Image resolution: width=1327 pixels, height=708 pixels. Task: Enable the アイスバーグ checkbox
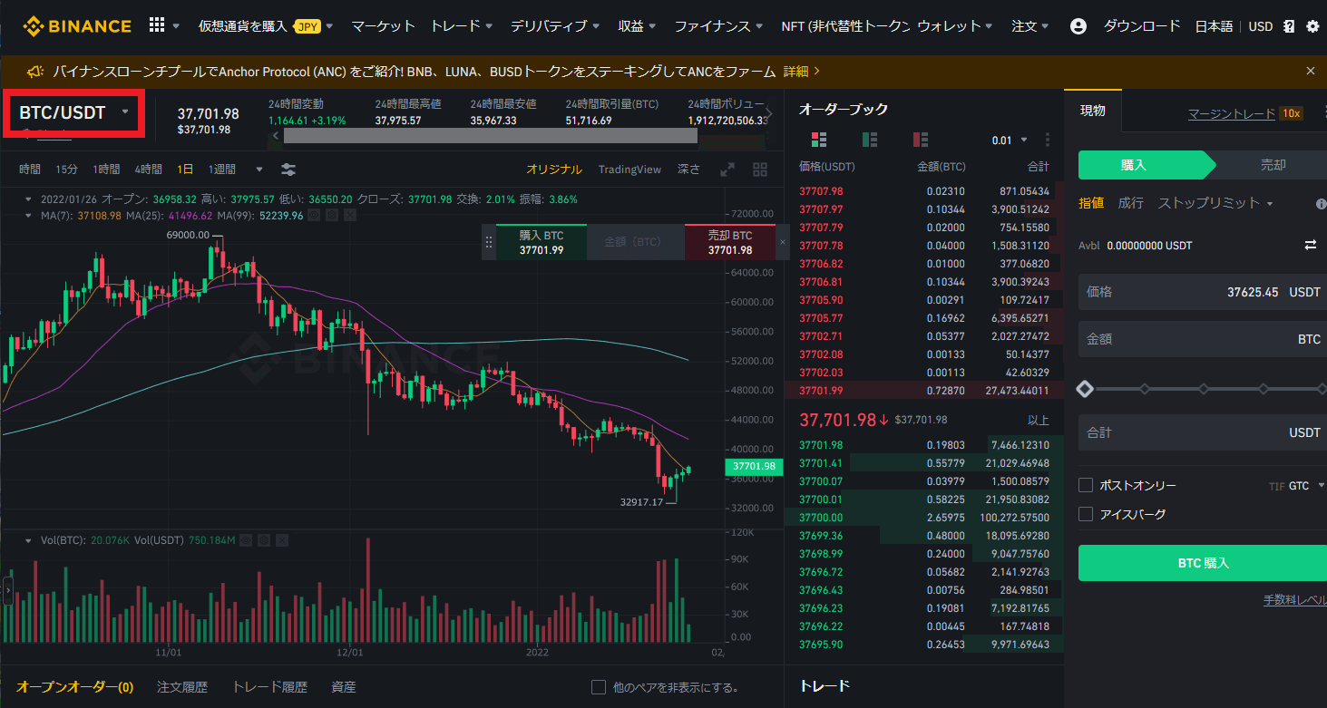(1086, 514)
